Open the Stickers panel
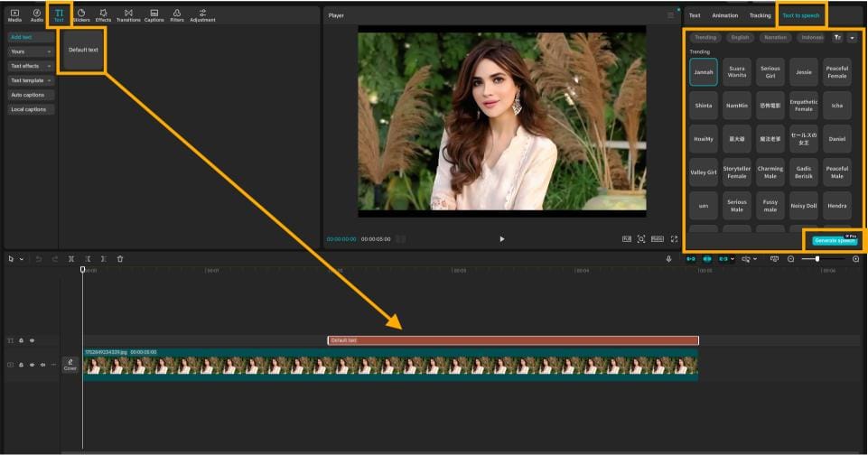The image size is (868, 455). click(81, 14)
